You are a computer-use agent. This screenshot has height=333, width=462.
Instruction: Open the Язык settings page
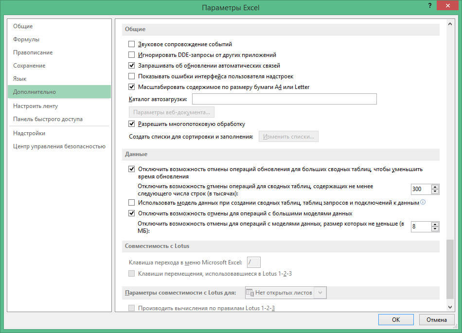pyautogui.click(x=59, y=79)
